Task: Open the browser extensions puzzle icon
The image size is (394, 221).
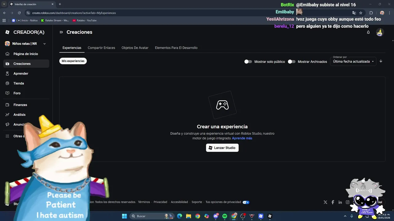Action: coord(371,13)
